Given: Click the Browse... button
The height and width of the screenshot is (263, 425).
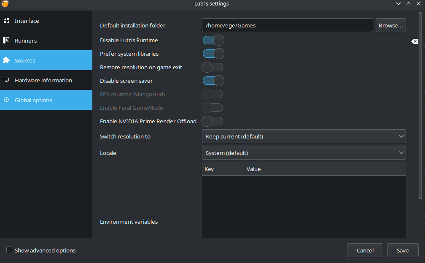Looking at the screenshot, I should (x=390, y=25).
